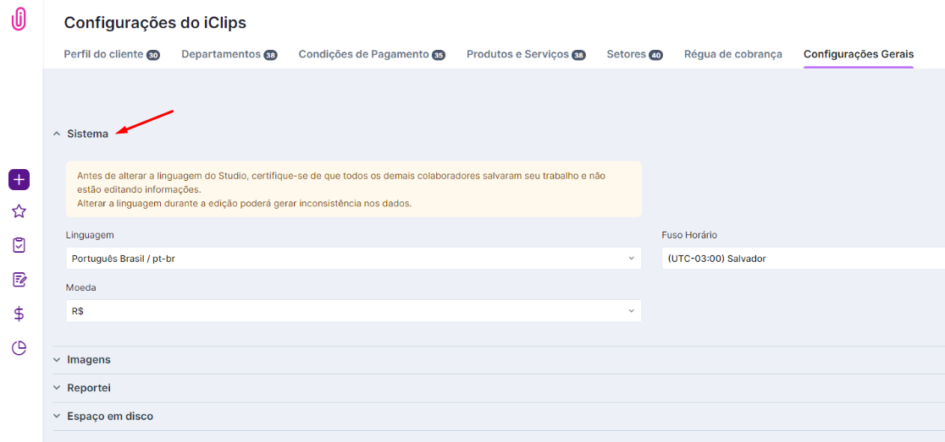This screenshot has width=945, height=442.
Task: Switch to Perfil do cliente tab
Action: tap(103, 54)
